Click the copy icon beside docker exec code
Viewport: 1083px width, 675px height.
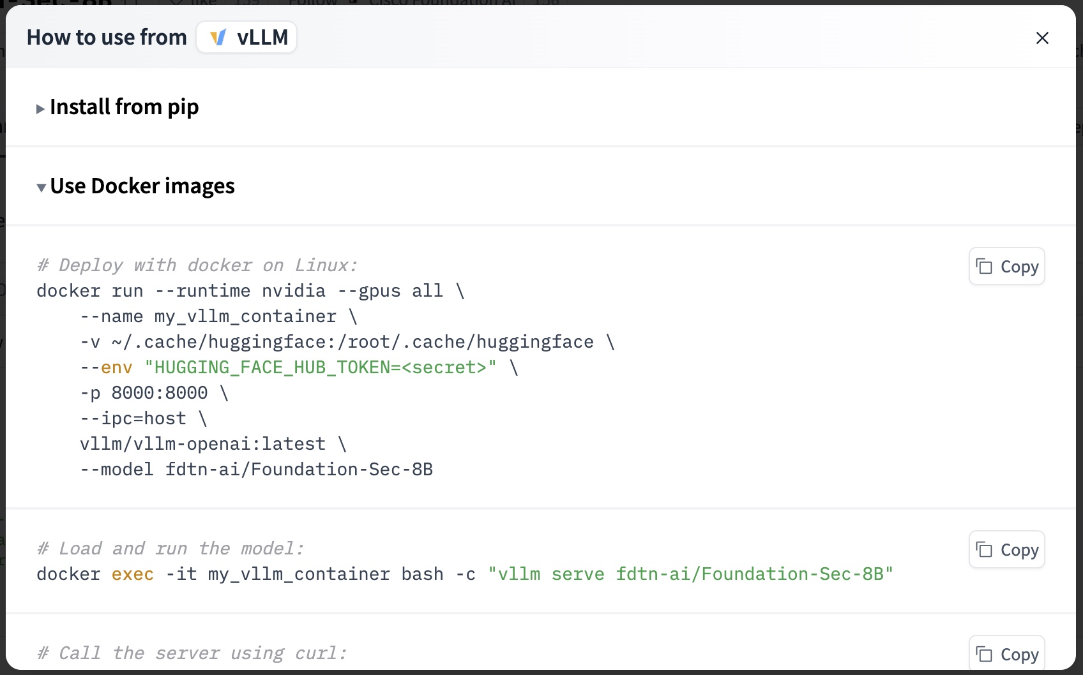984,549
